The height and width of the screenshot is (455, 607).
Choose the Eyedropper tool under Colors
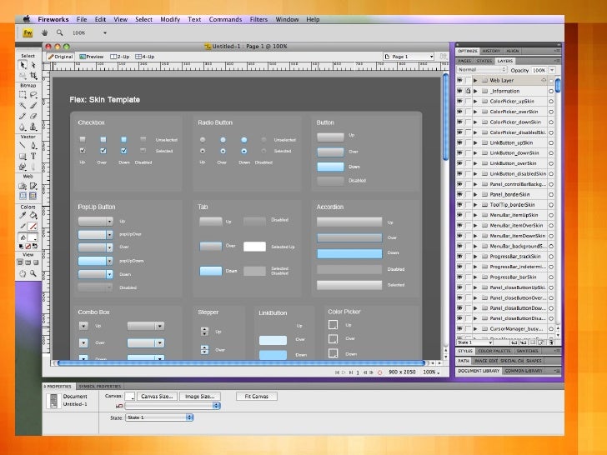pyautogui.click(x=23, y=215)
